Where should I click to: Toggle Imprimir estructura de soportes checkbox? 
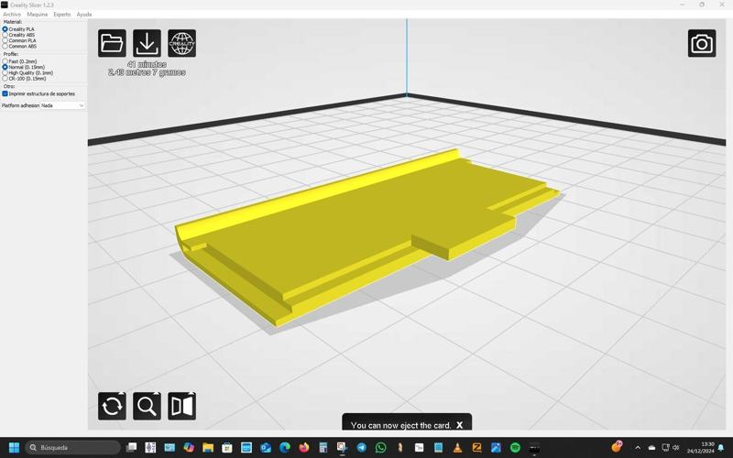click(x=5, y=94)
